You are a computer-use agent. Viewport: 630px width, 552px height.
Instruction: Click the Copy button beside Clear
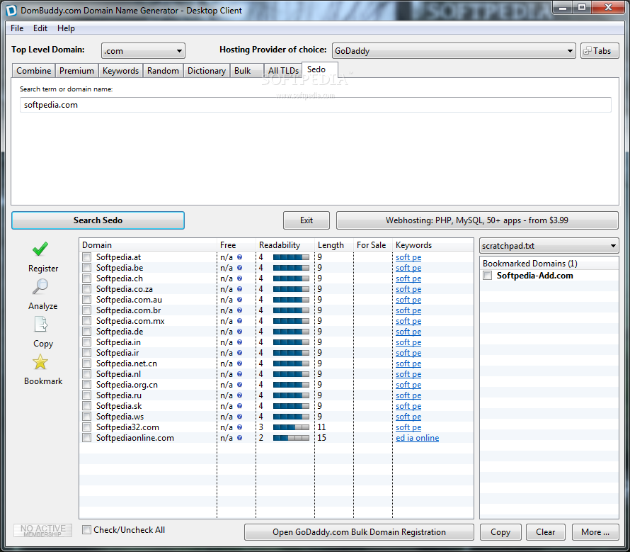click(500, 532)
